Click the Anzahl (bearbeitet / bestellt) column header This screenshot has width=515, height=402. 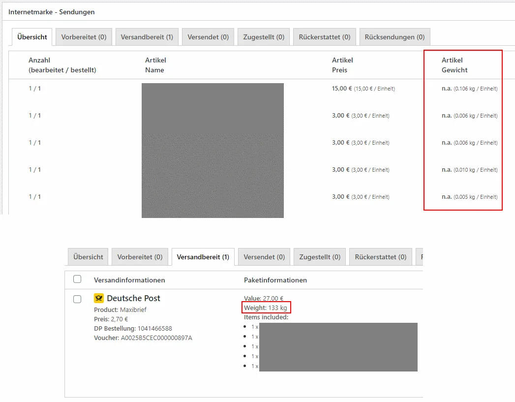click(62, 65)
